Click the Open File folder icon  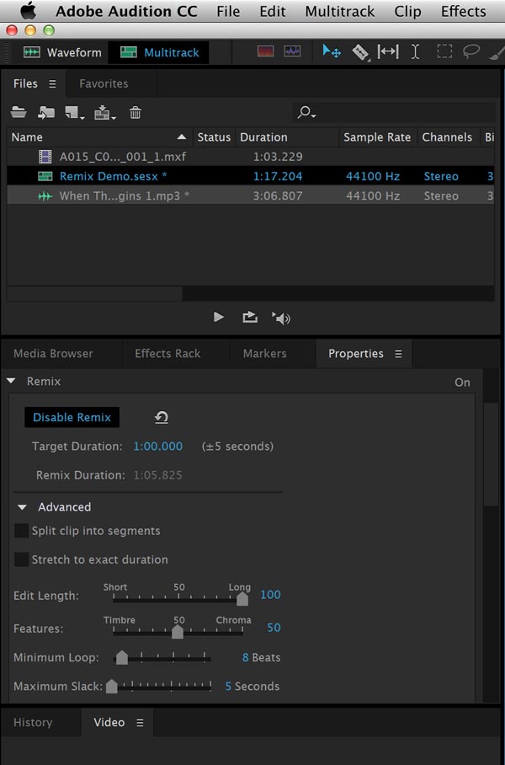tap(19, 113)
